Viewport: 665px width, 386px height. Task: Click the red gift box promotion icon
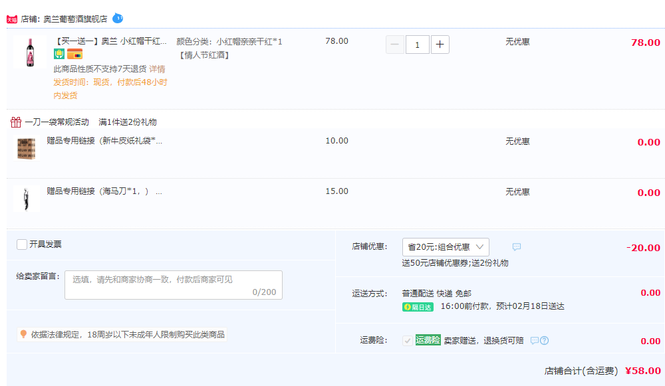16,122
